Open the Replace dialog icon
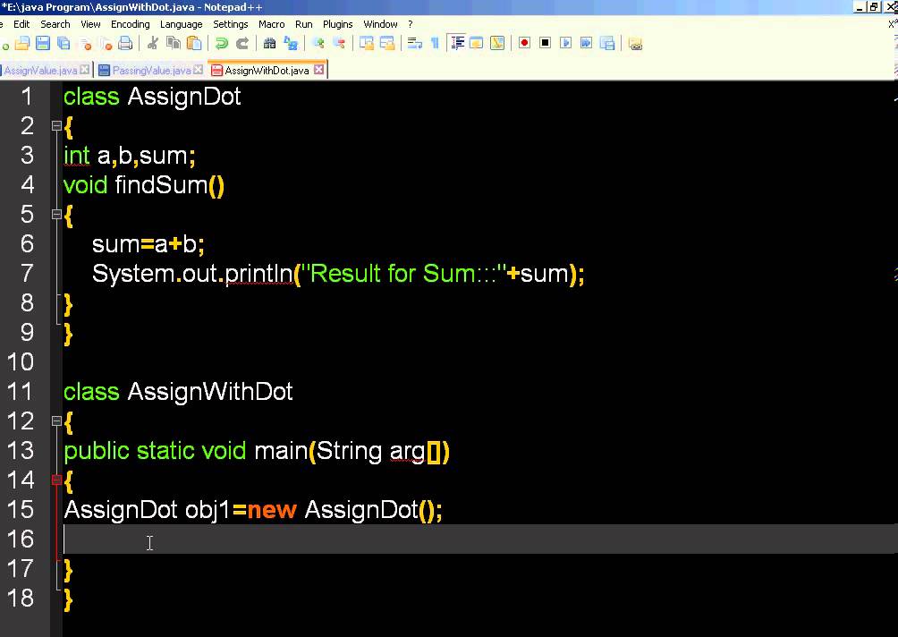This screenshot has height=637, width=898. 291,43
